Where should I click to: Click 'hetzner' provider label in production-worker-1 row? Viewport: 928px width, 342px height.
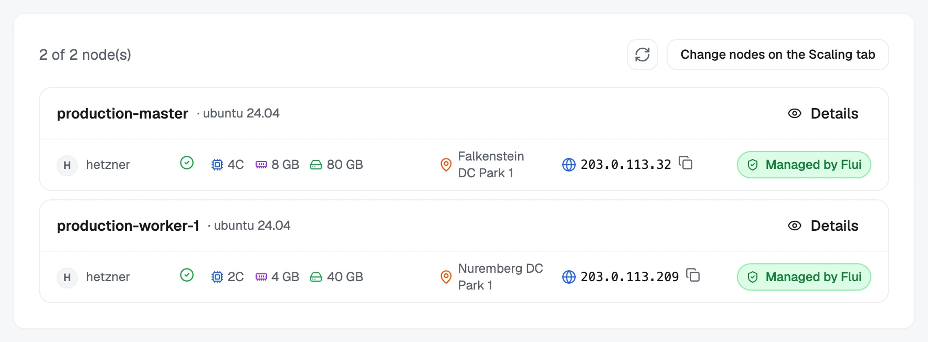tap(108, 277)
